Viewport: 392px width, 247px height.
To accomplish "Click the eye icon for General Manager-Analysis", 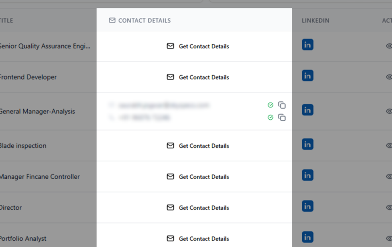I will (x=389, y=111).
